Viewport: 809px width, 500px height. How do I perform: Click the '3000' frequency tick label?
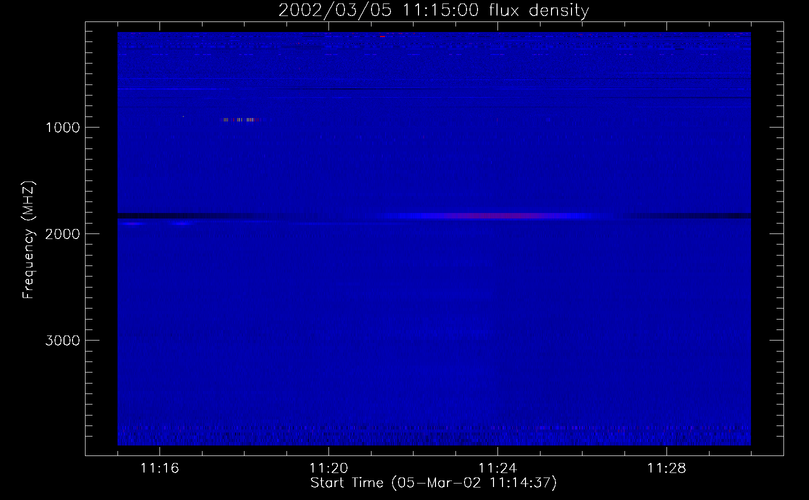(x=62, y=340)
